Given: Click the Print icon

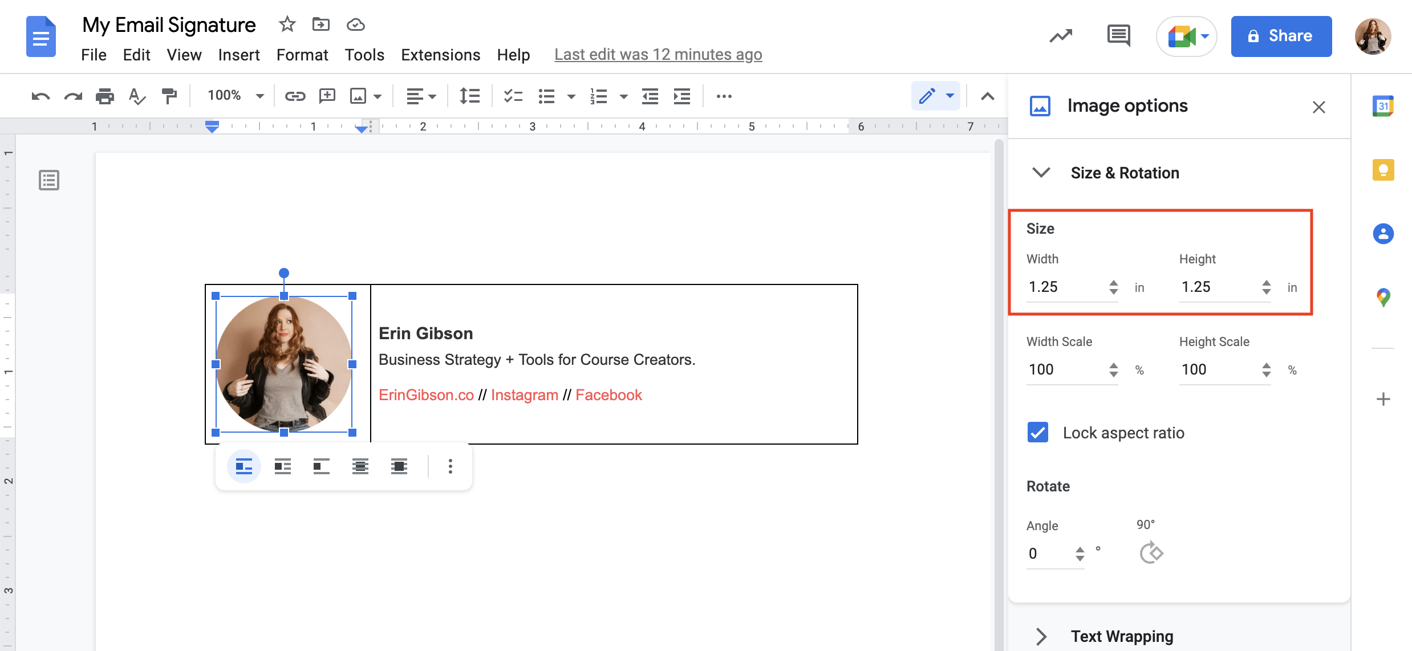Looking at the screenshot, I should [105, 96].
